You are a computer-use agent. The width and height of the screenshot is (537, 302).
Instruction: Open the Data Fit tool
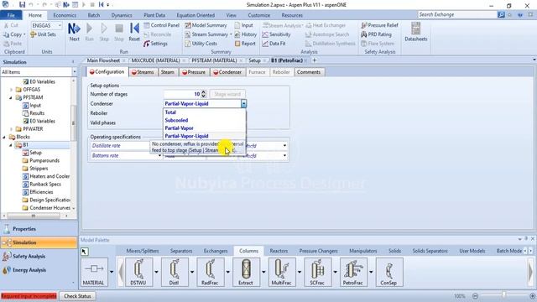tap(274, 44)
